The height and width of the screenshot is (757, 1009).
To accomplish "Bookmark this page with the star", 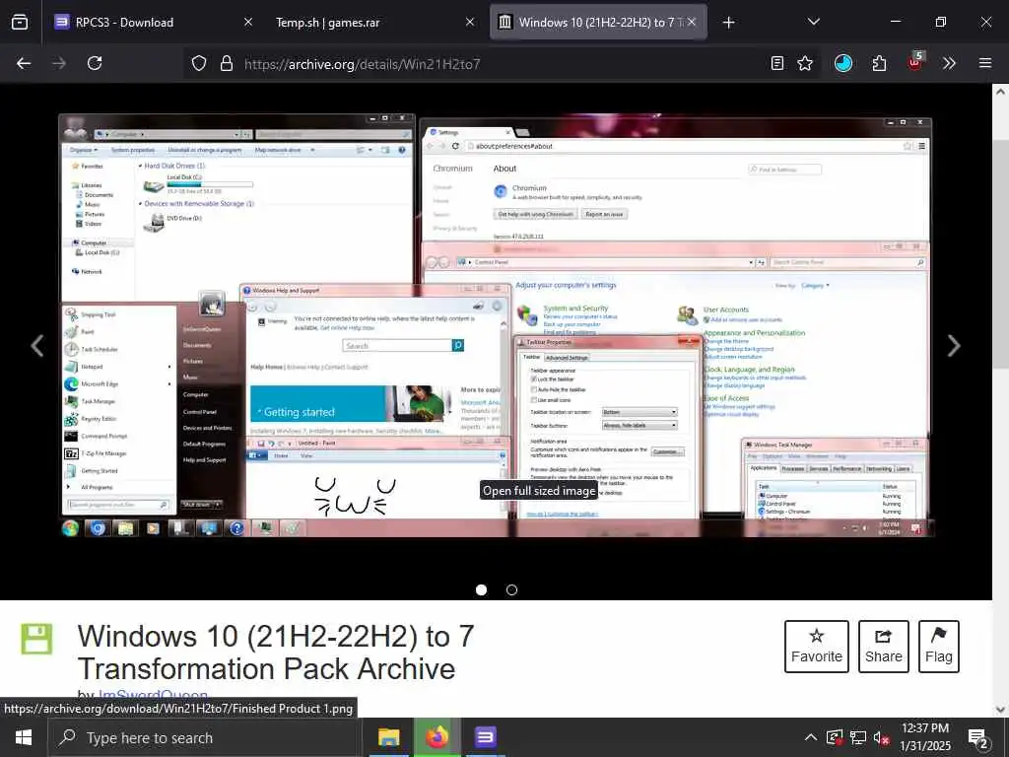I will coord(805,63).
